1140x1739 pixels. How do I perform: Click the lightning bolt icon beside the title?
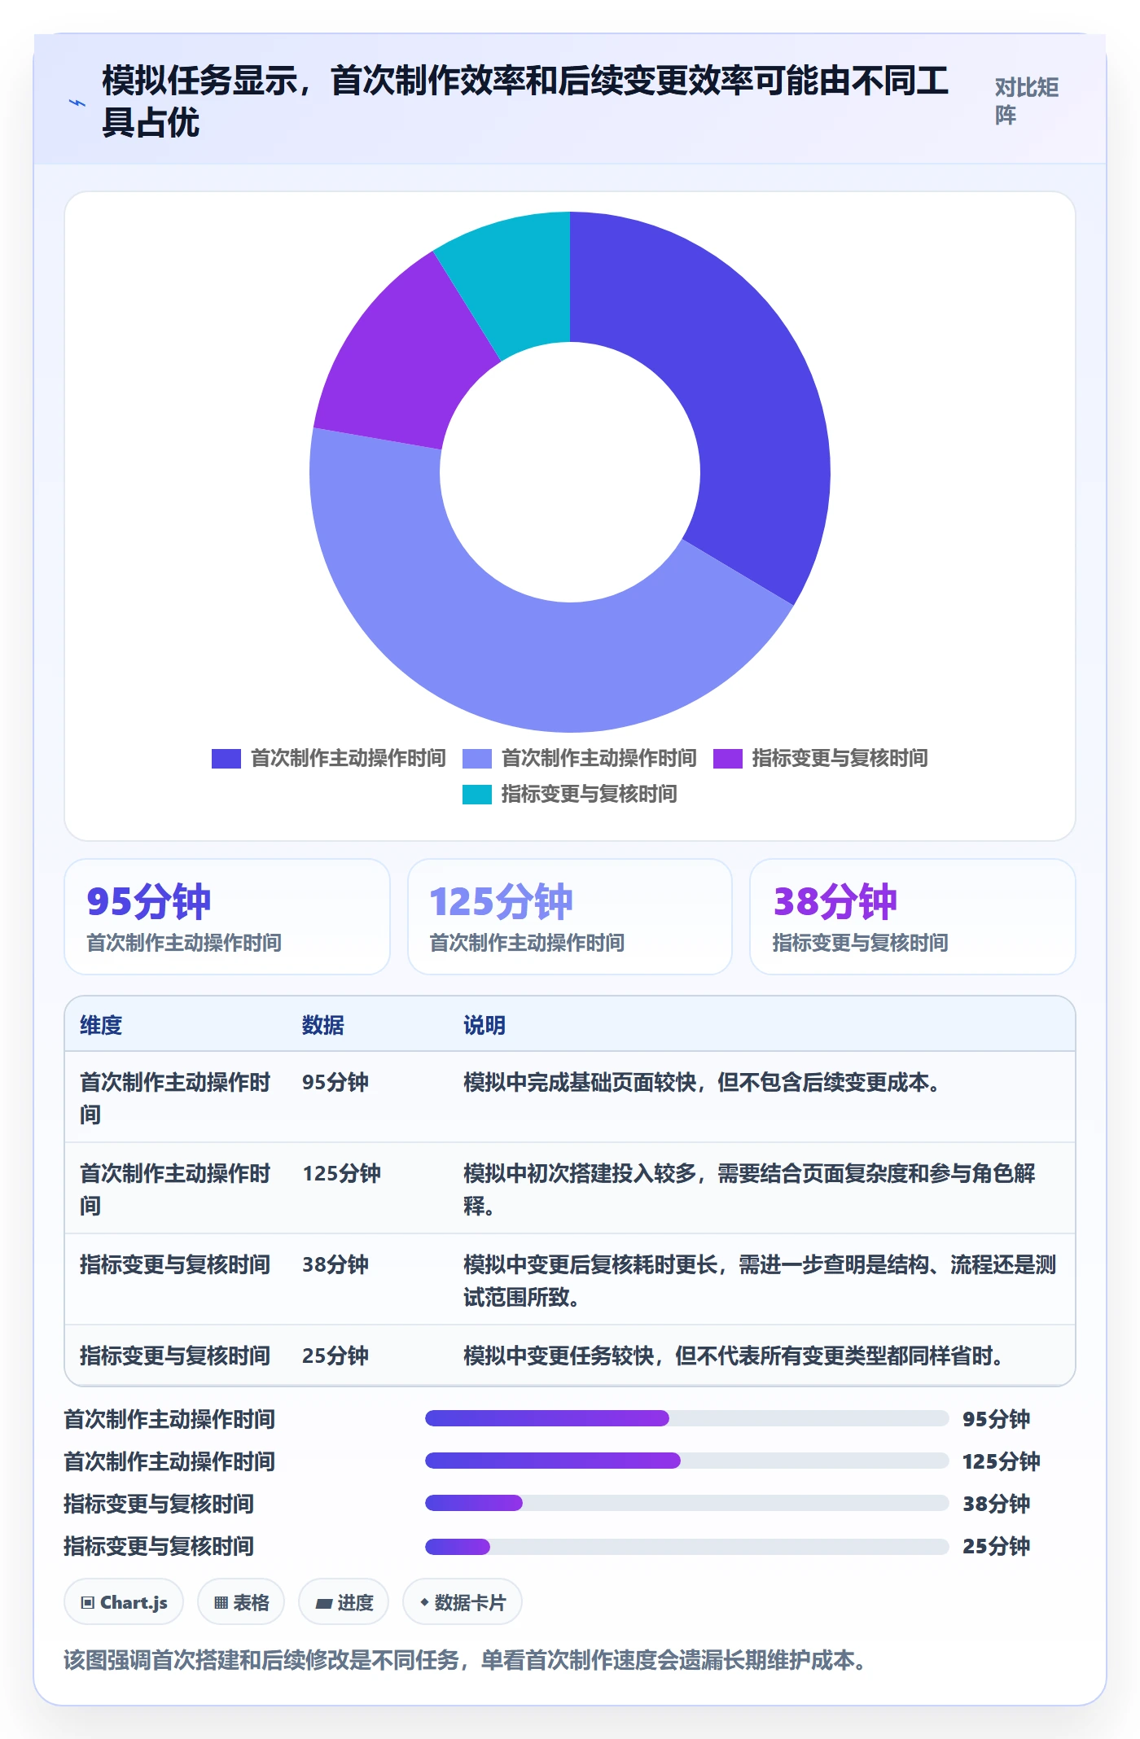coord(77,103)
